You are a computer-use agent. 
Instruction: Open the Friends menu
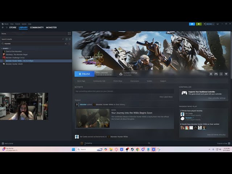pos(17,24)
